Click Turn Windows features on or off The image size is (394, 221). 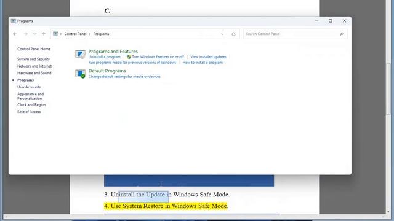click(x=158, y=57)
